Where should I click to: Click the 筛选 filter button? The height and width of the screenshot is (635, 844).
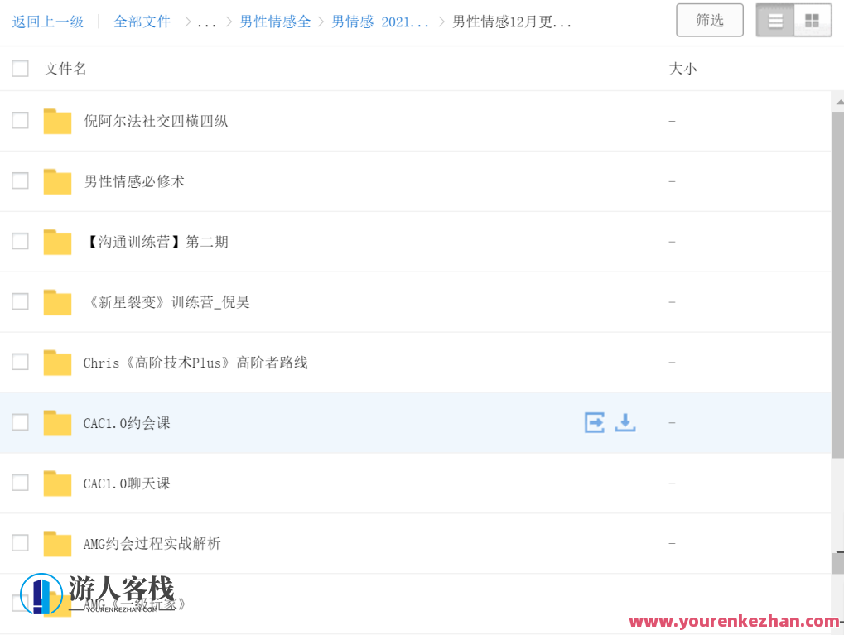click(710, 21)
